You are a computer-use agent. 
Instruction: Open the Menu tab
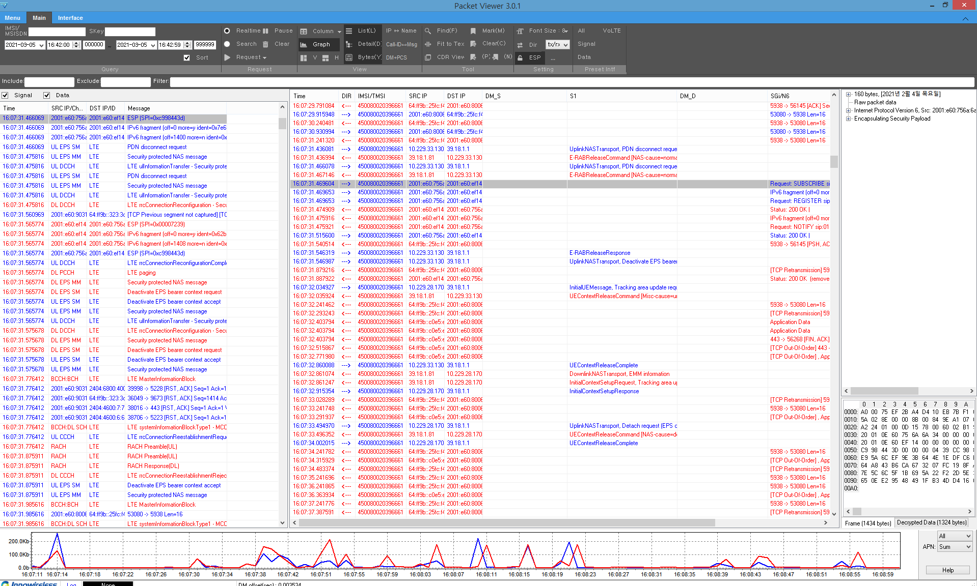[13, 18]
